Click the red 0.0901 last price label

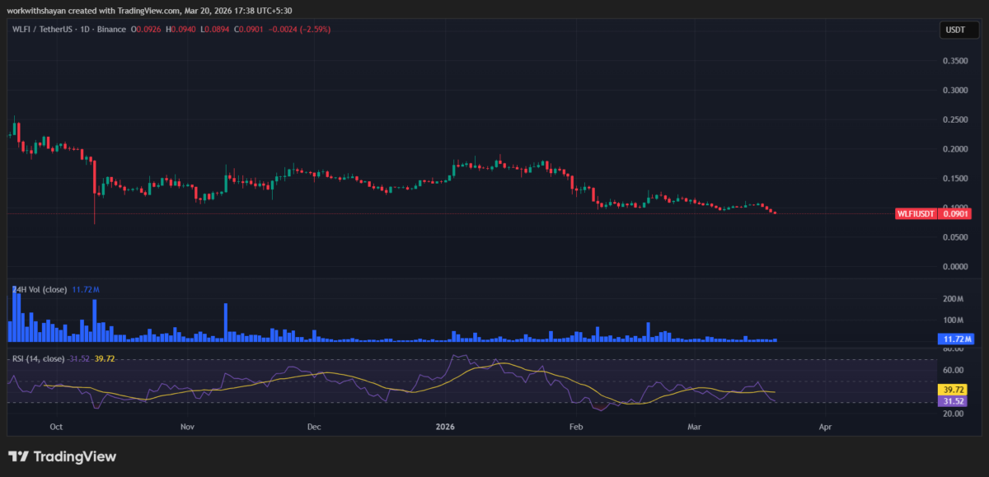click(955, 213)
